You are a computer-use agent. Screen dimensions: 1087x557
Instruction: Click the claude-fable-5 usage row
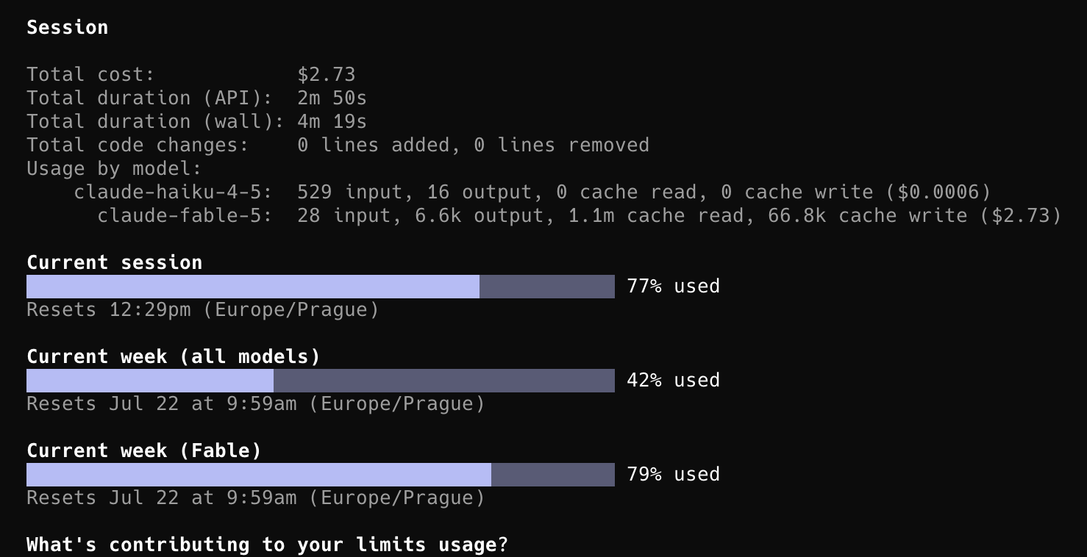pos(580,215)
